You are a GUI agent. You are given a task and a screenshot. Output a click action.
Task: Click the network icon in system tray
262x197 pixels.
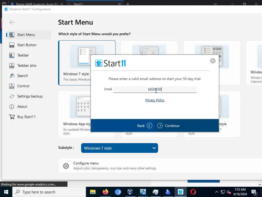[x=223, y=192]
